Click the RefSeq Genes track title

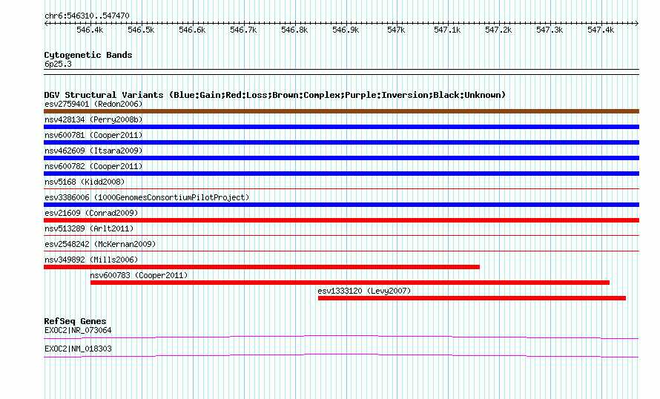coord(76,321)
